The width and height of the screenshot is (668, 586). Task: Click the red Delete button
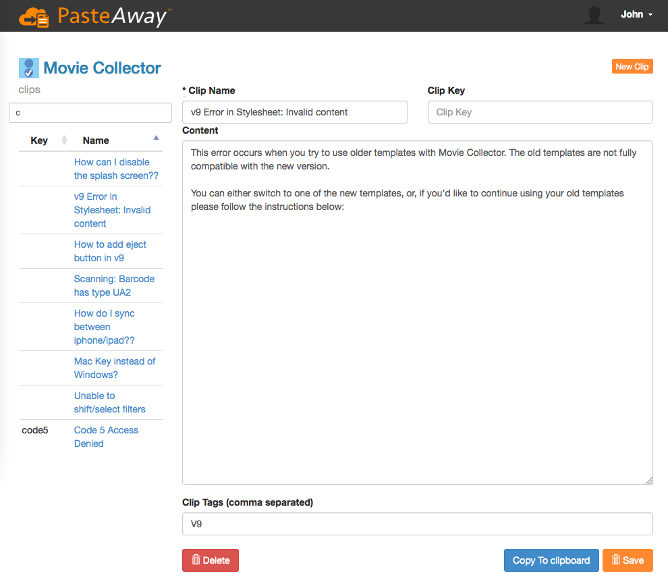(x=211, y=560)
